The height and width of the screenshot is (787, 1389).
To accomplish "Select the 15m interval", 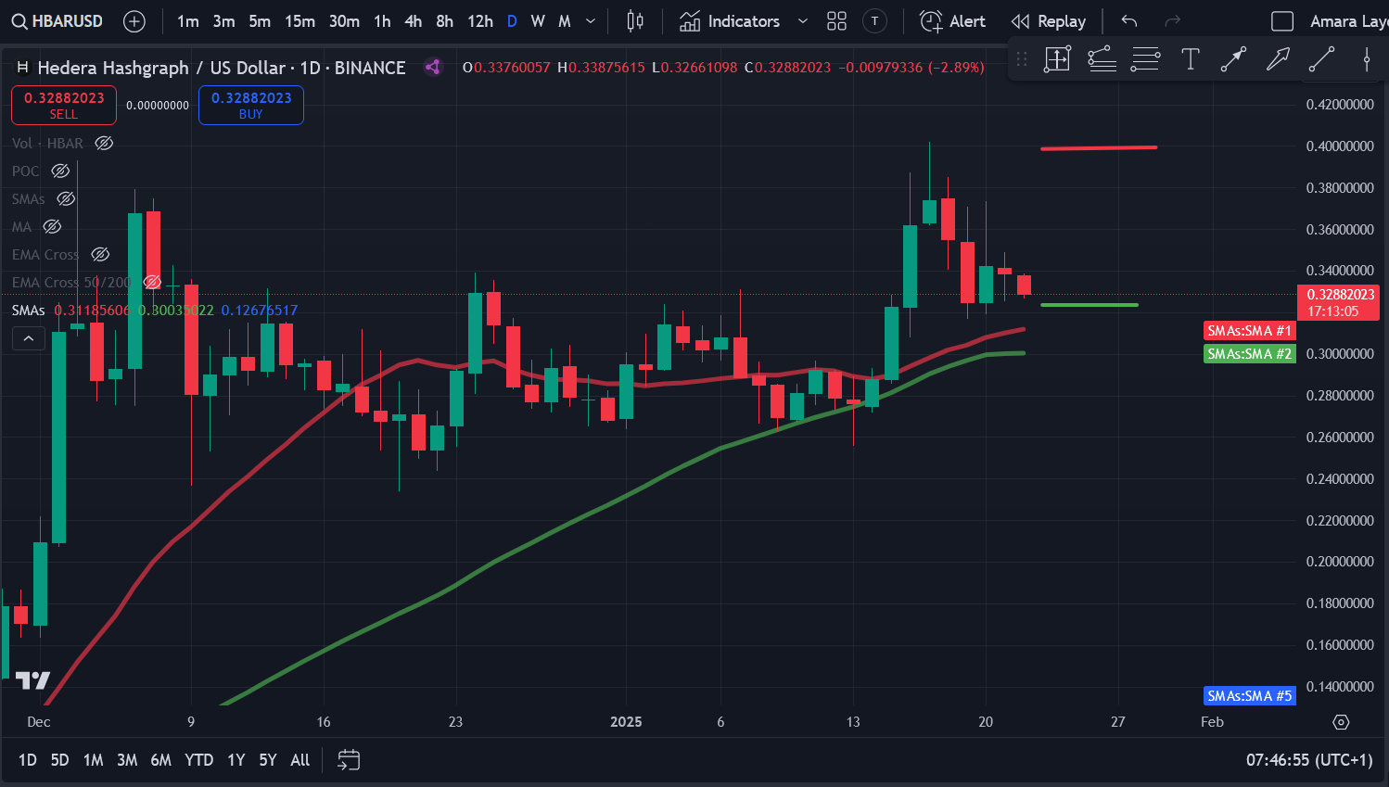I will click(299, 21).
